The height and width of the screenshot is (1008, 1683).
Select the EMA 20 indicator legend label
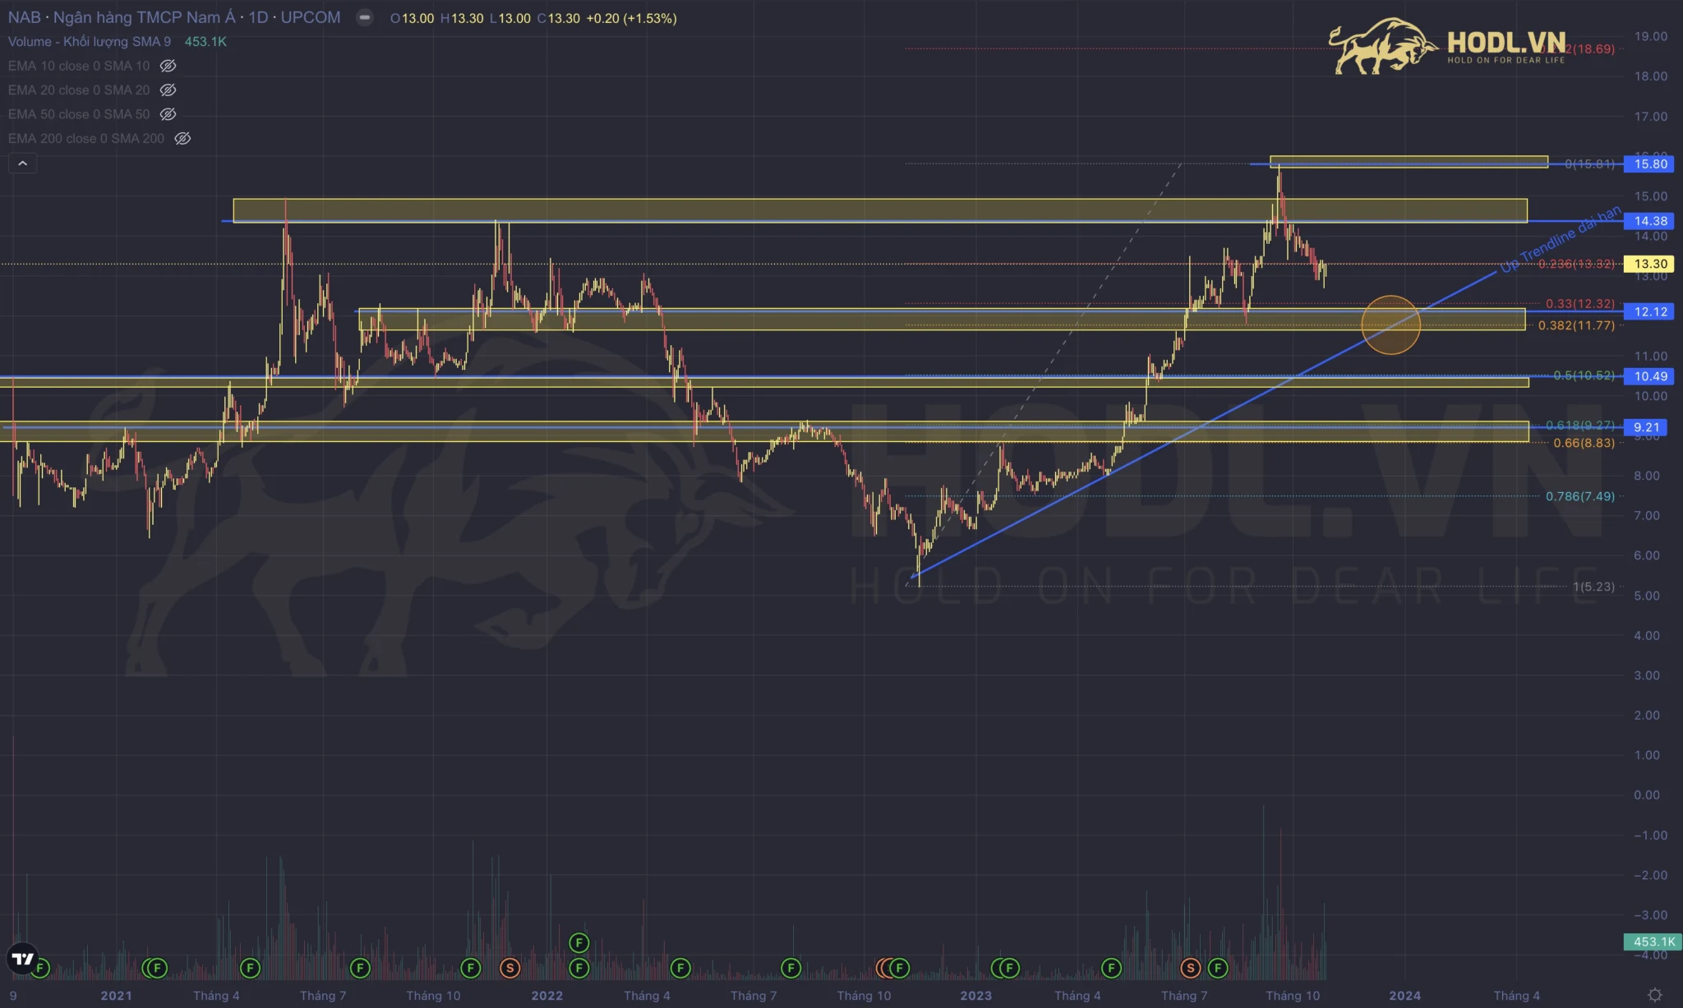(x=79, y=90)
